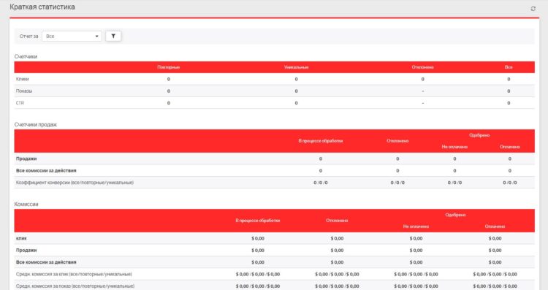Viewport: 548px width, 290px height.
Task: Select the Показы row label
Action: (24, 91)
